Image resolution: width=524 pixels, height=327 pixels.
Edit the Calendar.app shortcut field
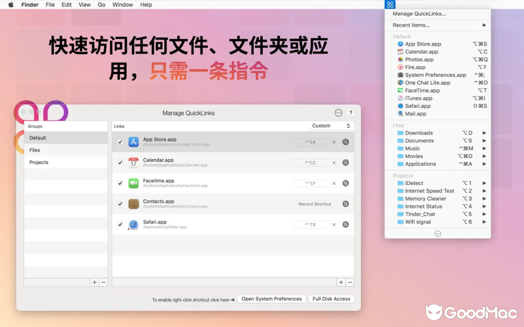(x=310, y=163)
